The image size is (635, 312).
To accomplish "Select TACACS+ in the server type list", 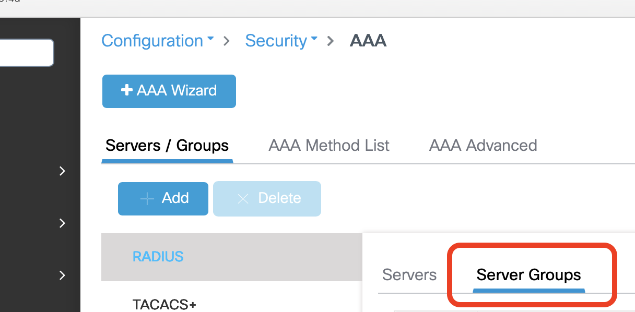I will pos(164,304).
